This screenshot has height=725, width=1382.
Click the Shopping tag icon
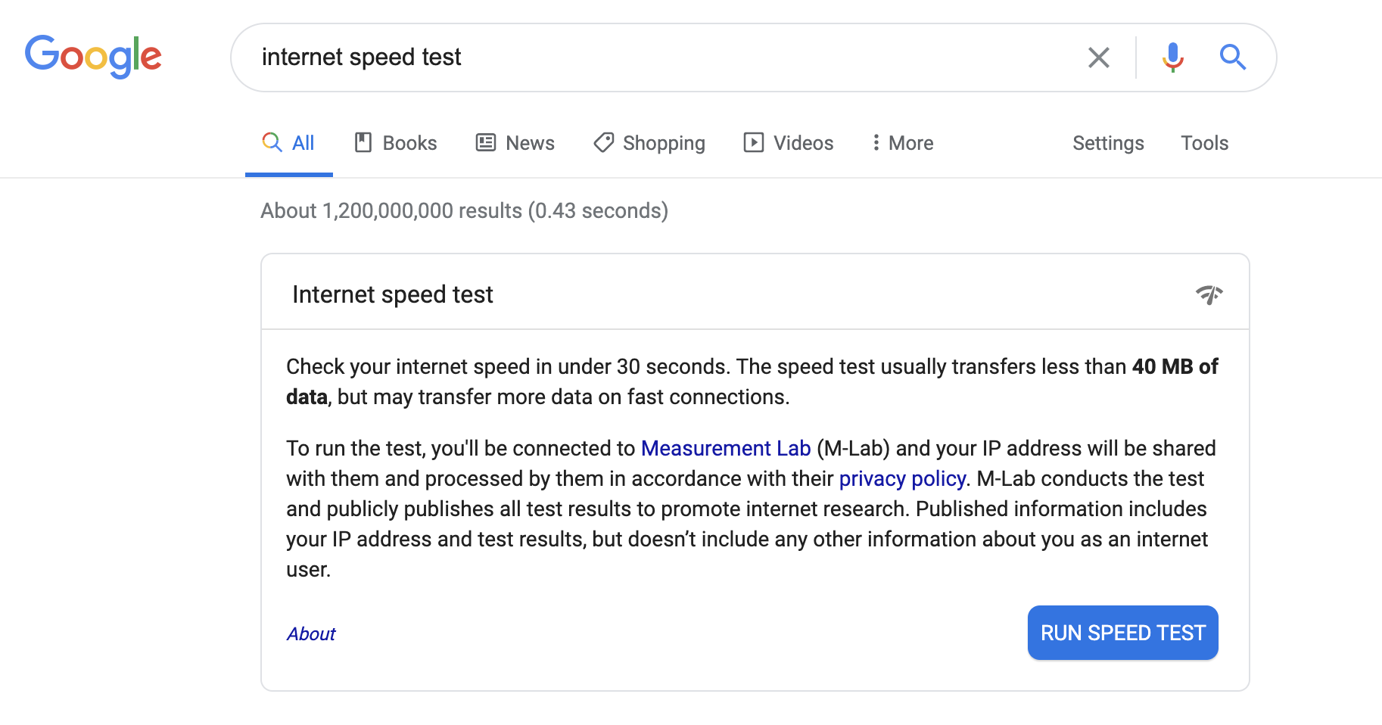pos(603,142)
